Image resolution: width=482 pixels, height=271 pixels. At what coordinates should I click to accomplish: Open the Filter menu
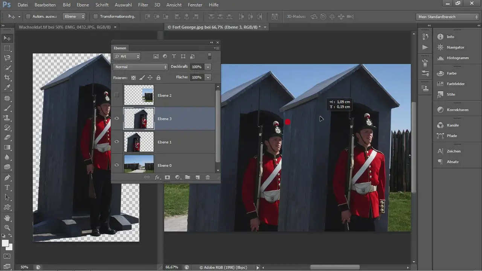click(143, 5)
